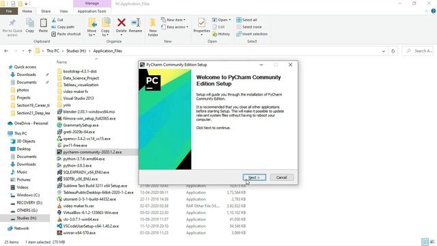Click Cut in the Clipboard group
The height and width of the screenshot is (246, 437).
57,20
